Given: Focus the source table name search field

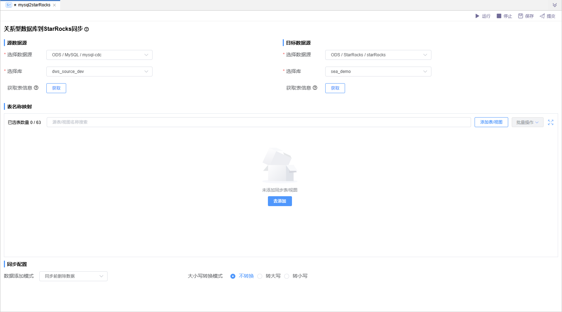Looking at the screenshot, I should [x=258, y=122].
